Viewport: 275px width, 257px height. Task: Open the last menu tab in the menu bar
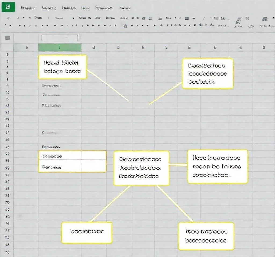point(125,8)
